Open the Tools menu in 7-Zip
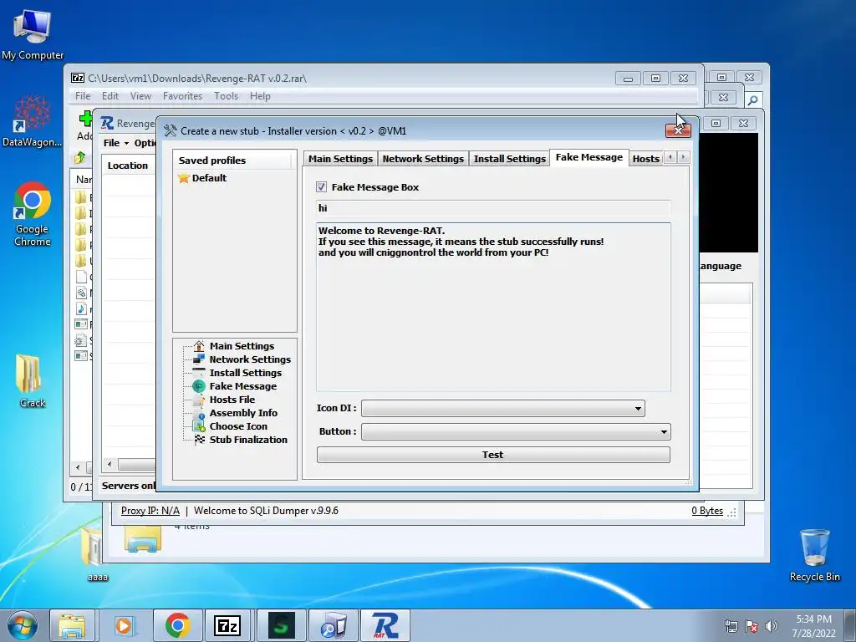 coord(226,96)
